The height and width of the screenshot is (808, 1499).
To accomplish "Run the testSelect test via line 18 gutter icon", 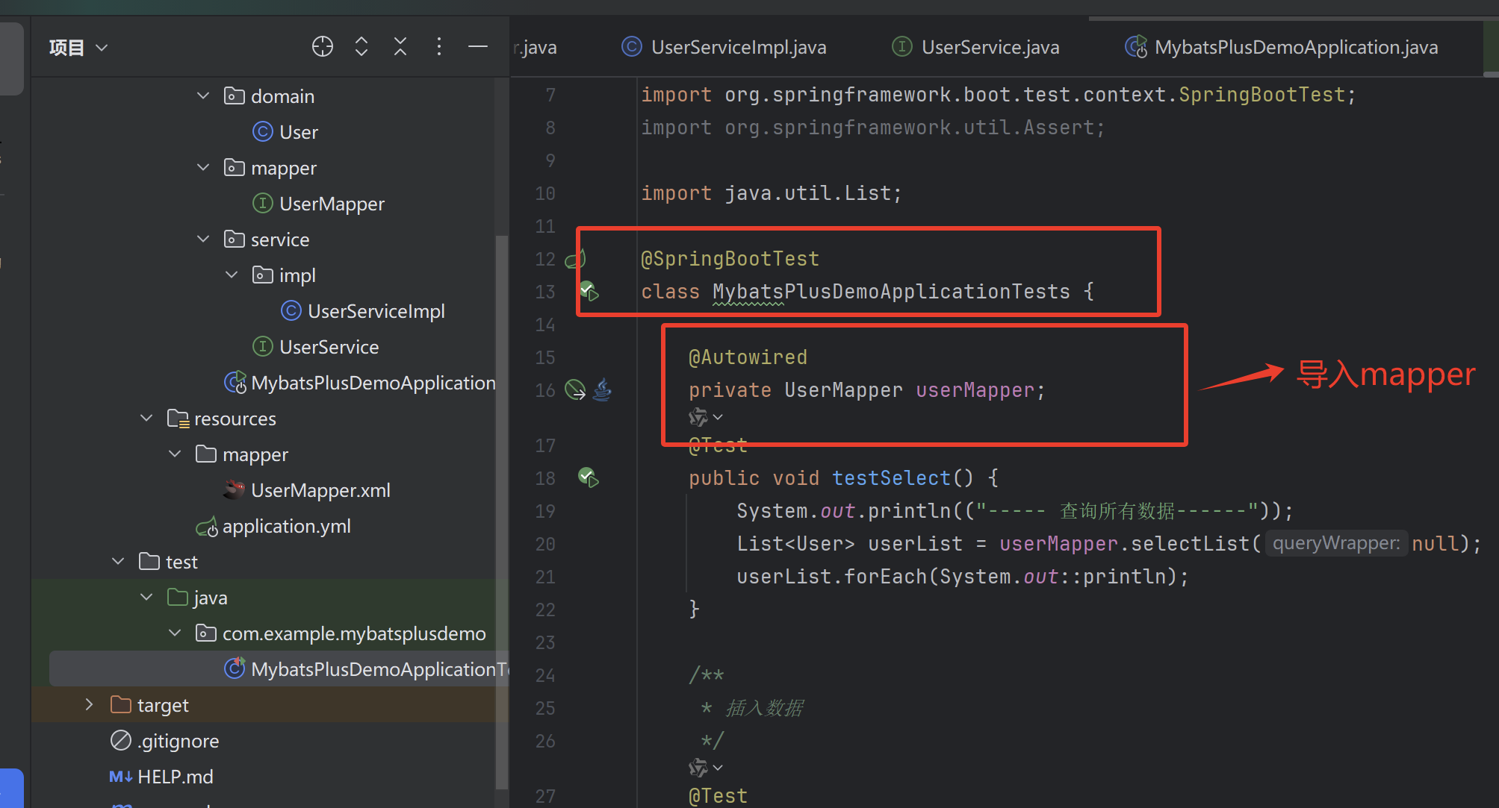I will (x=589, y=477).
